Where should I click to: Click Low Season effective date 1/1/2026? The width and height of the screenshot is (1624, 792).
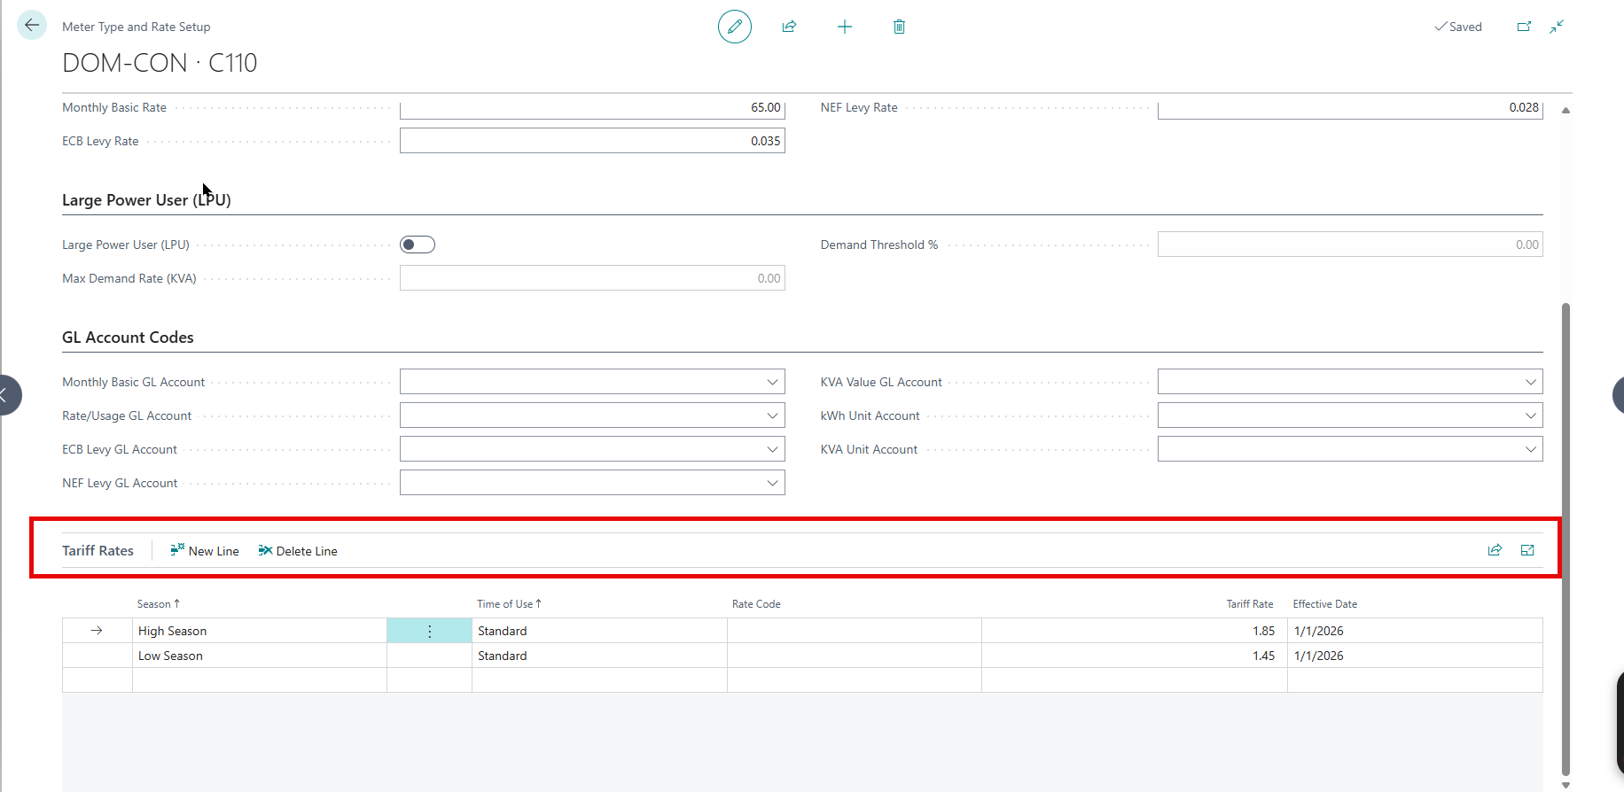point(1415,656)
